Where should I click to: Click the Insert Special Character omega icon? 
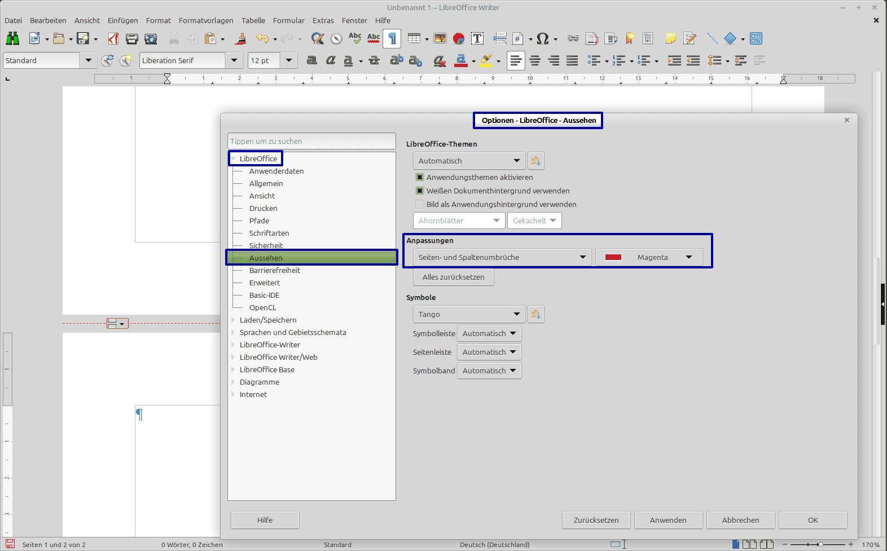pyautogui.click(x=542, y=38)
